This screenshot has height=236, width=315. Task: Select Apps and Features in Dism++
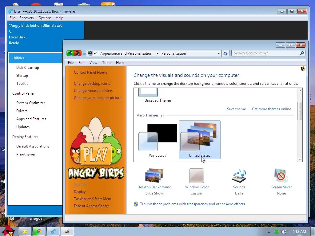31,119
